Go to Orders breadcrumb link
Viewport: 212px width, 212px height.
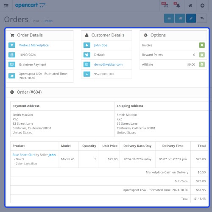click(x=48, y=21)
